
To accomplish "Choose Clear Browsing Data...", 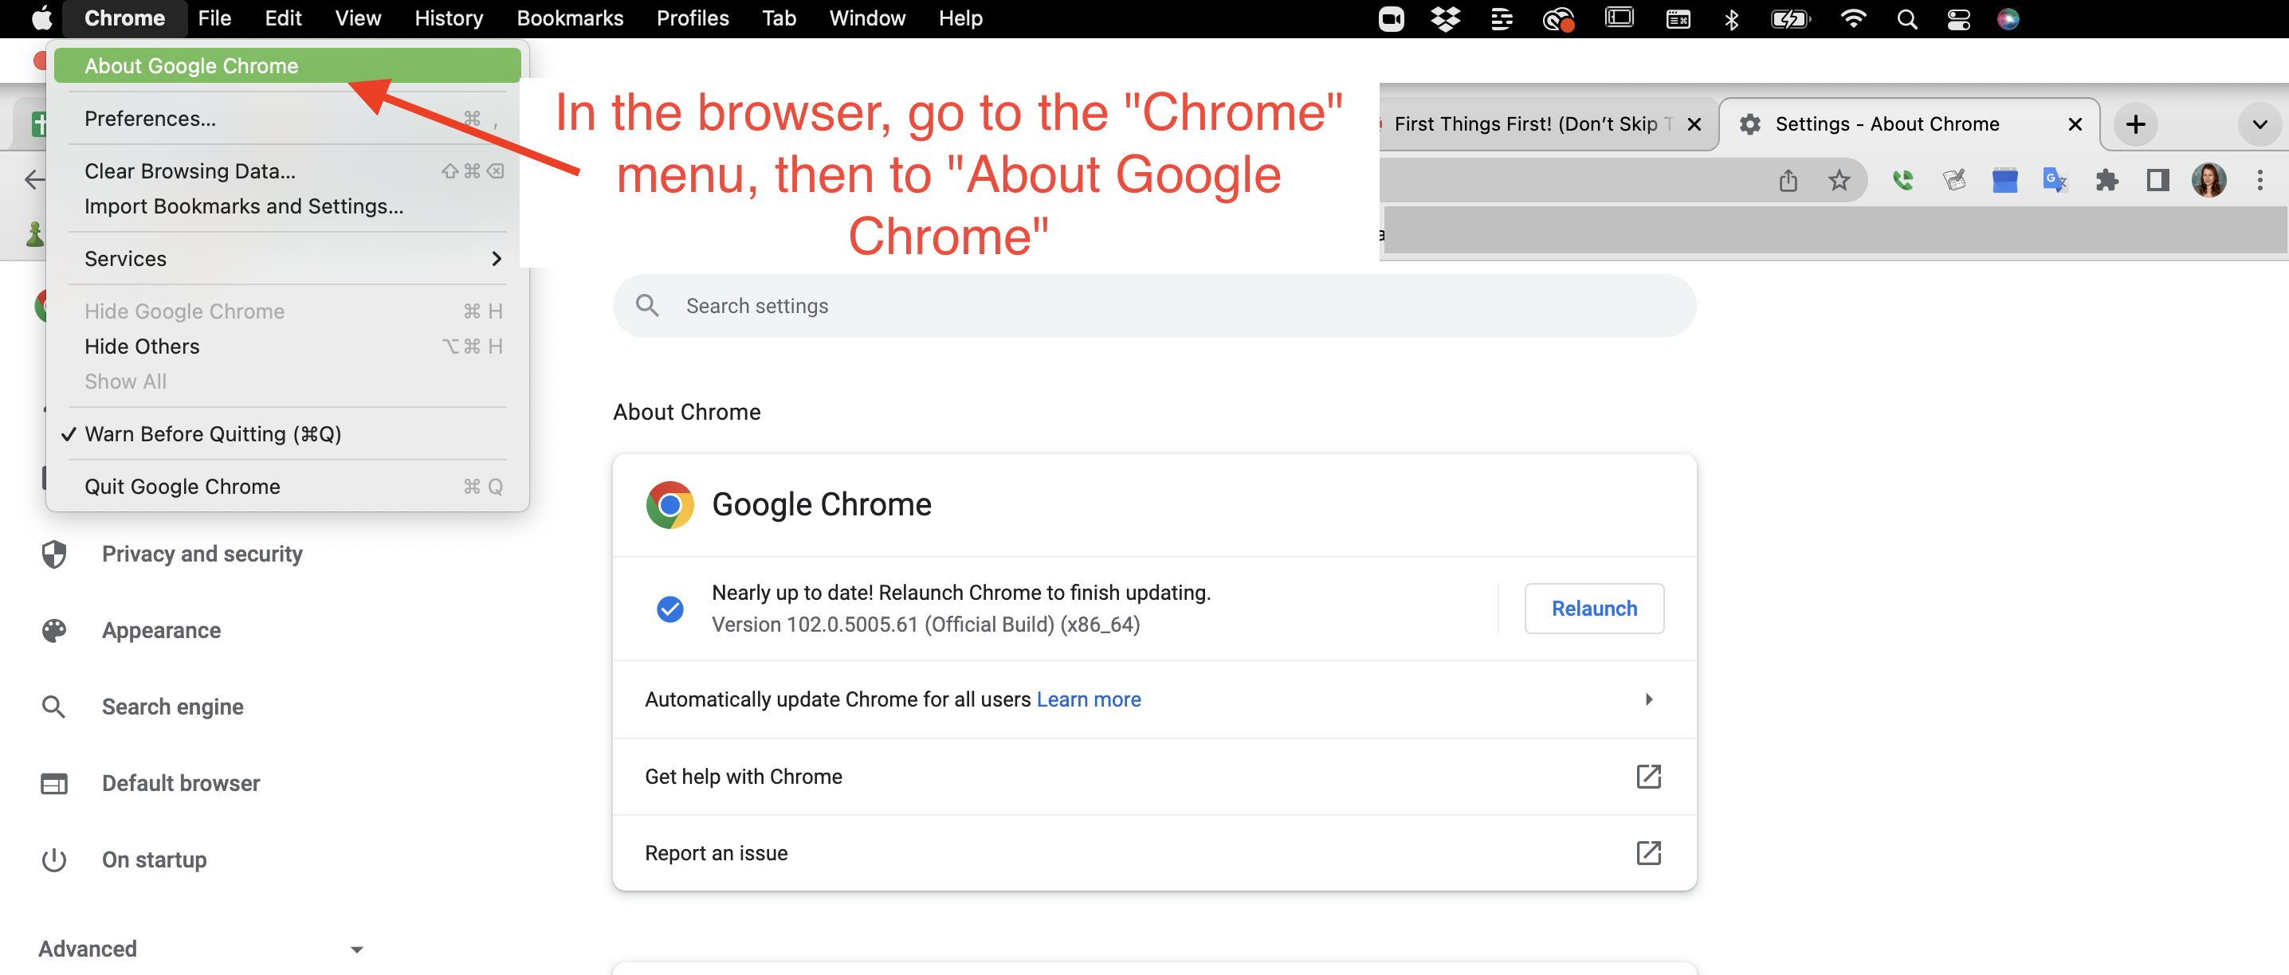I will [x=287, y=170].
